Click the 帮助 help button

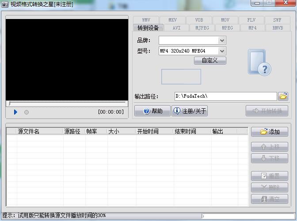152,111
